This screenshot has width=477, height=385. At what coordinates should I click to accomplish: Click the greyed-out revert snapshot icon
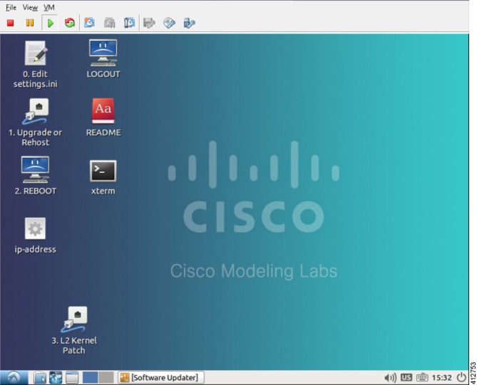pyautogui.click(x=110, y=23)
